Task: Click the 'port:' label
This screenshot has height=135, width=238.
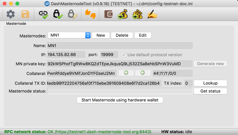Action: (93, 55)
